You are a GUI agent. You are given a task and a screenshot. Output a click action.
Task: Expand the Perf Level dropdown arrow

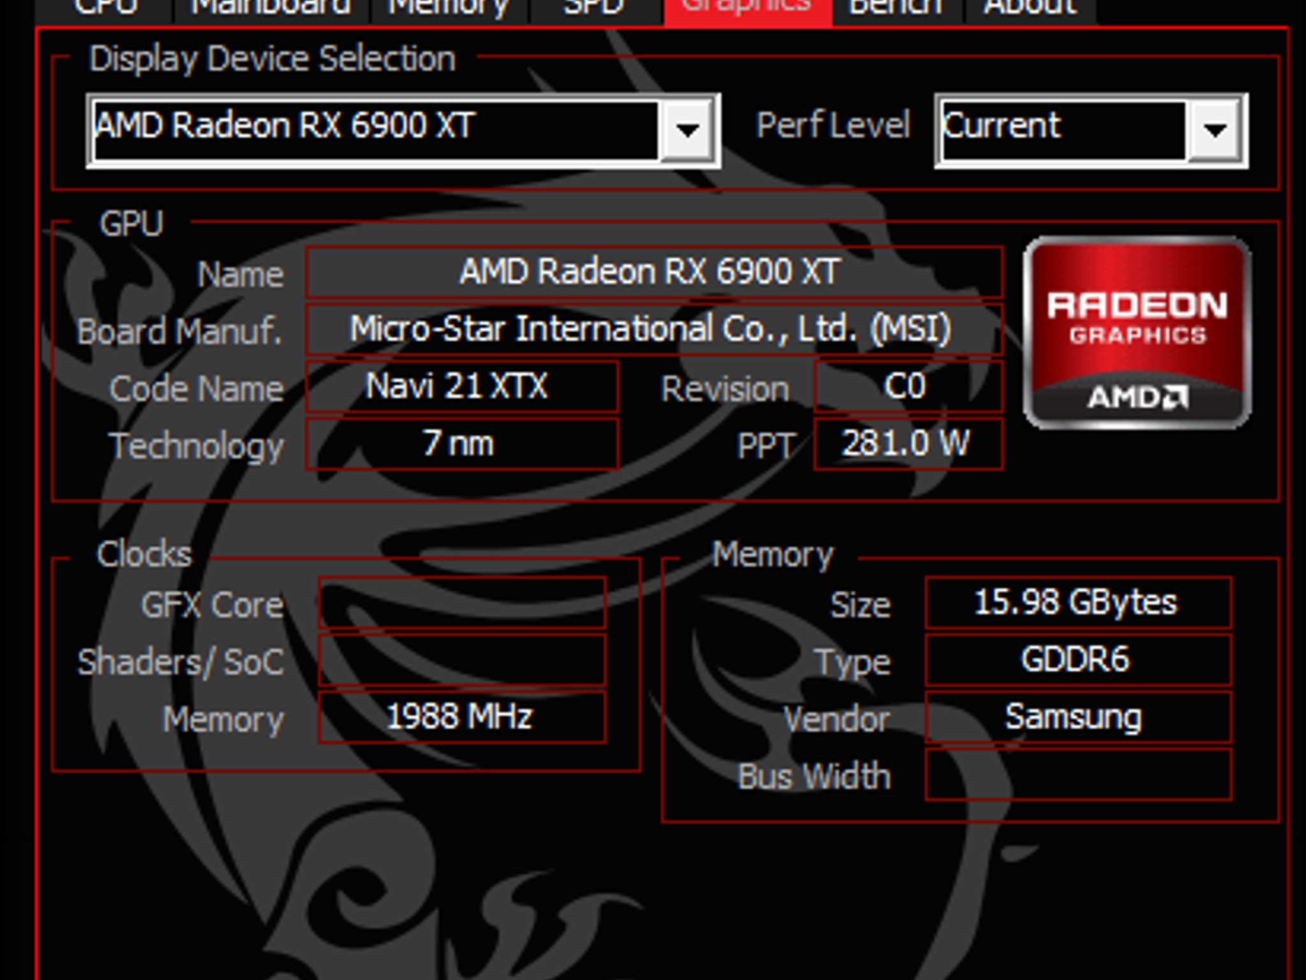1214,131
